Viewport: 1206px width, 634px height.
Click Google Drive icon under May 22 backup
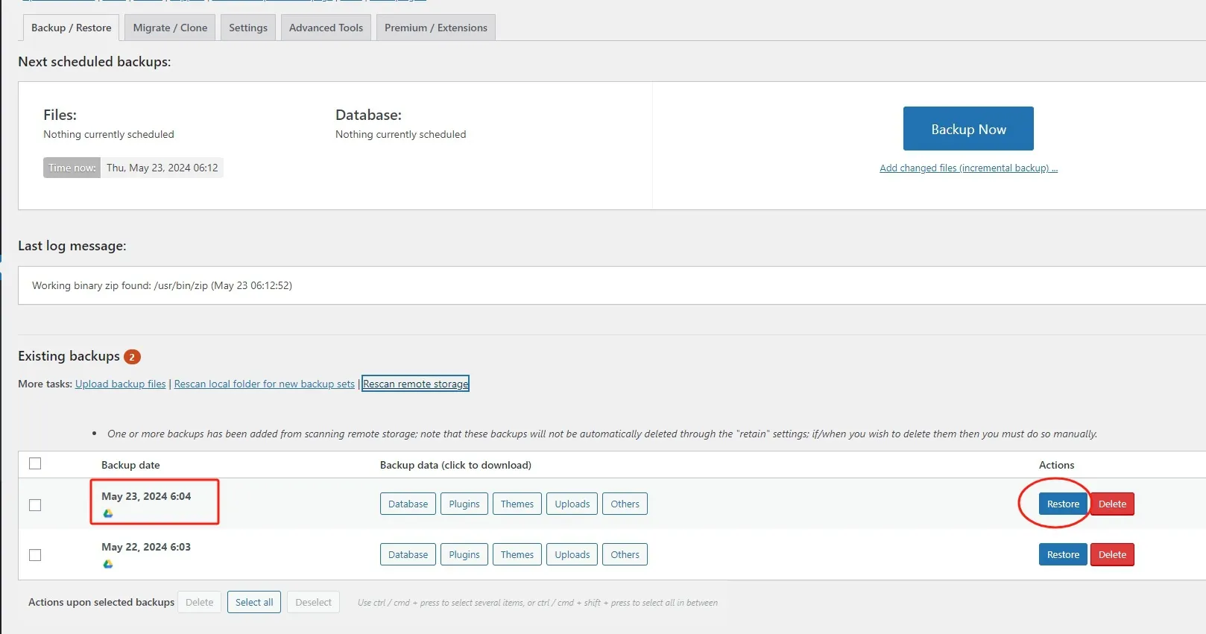click(x=108, y=564)
